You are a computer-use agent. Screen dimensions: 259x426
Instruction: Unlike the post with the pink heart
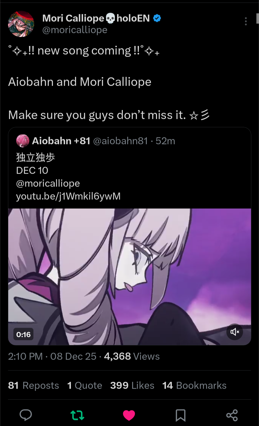click(129, 415)
